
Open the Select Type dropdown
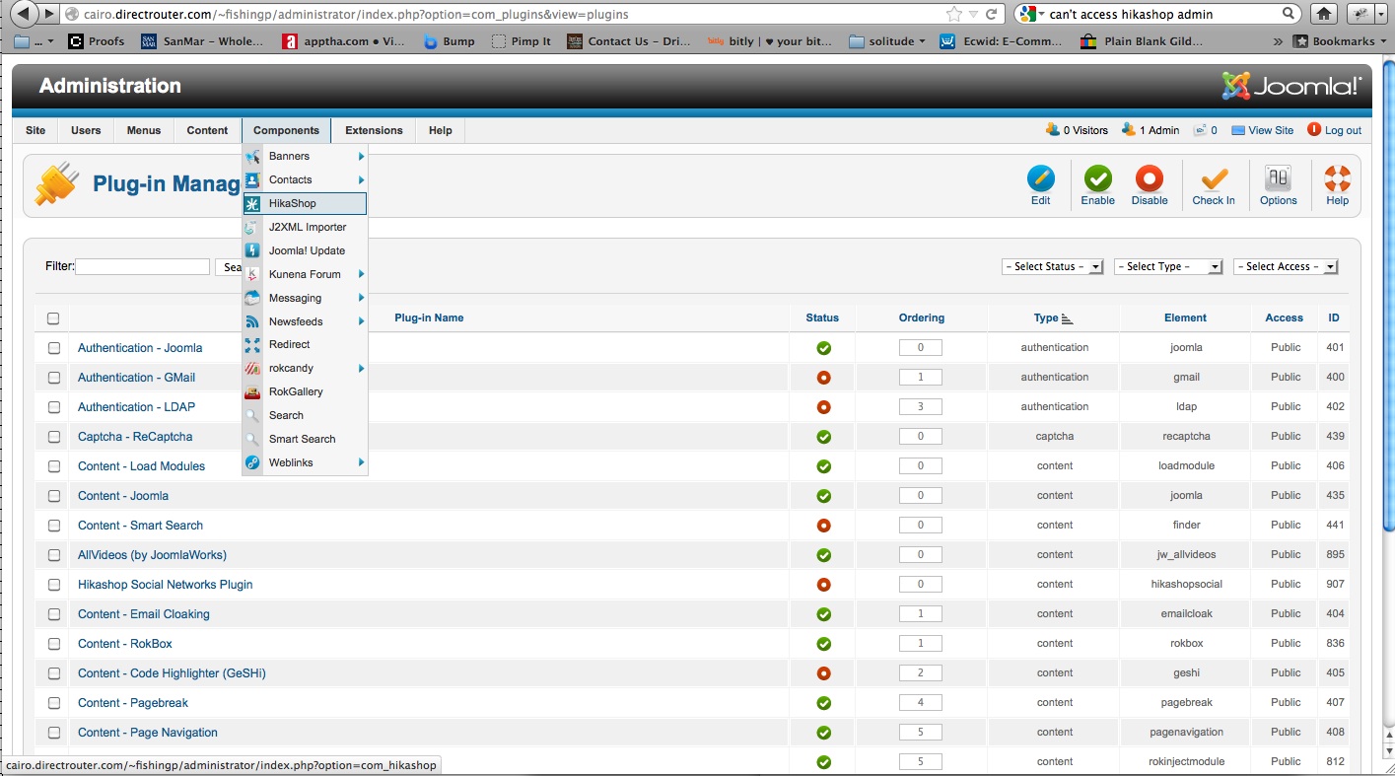pos(1168,266)
